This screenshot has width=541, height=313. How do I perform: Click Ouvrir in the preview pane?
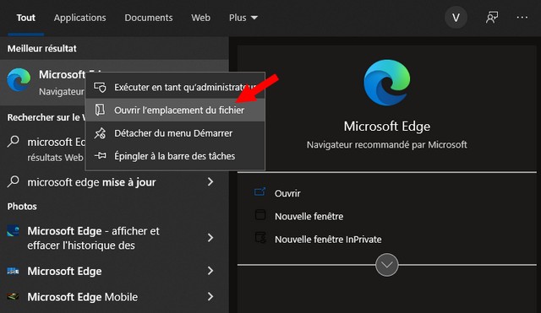coord(287,193)
